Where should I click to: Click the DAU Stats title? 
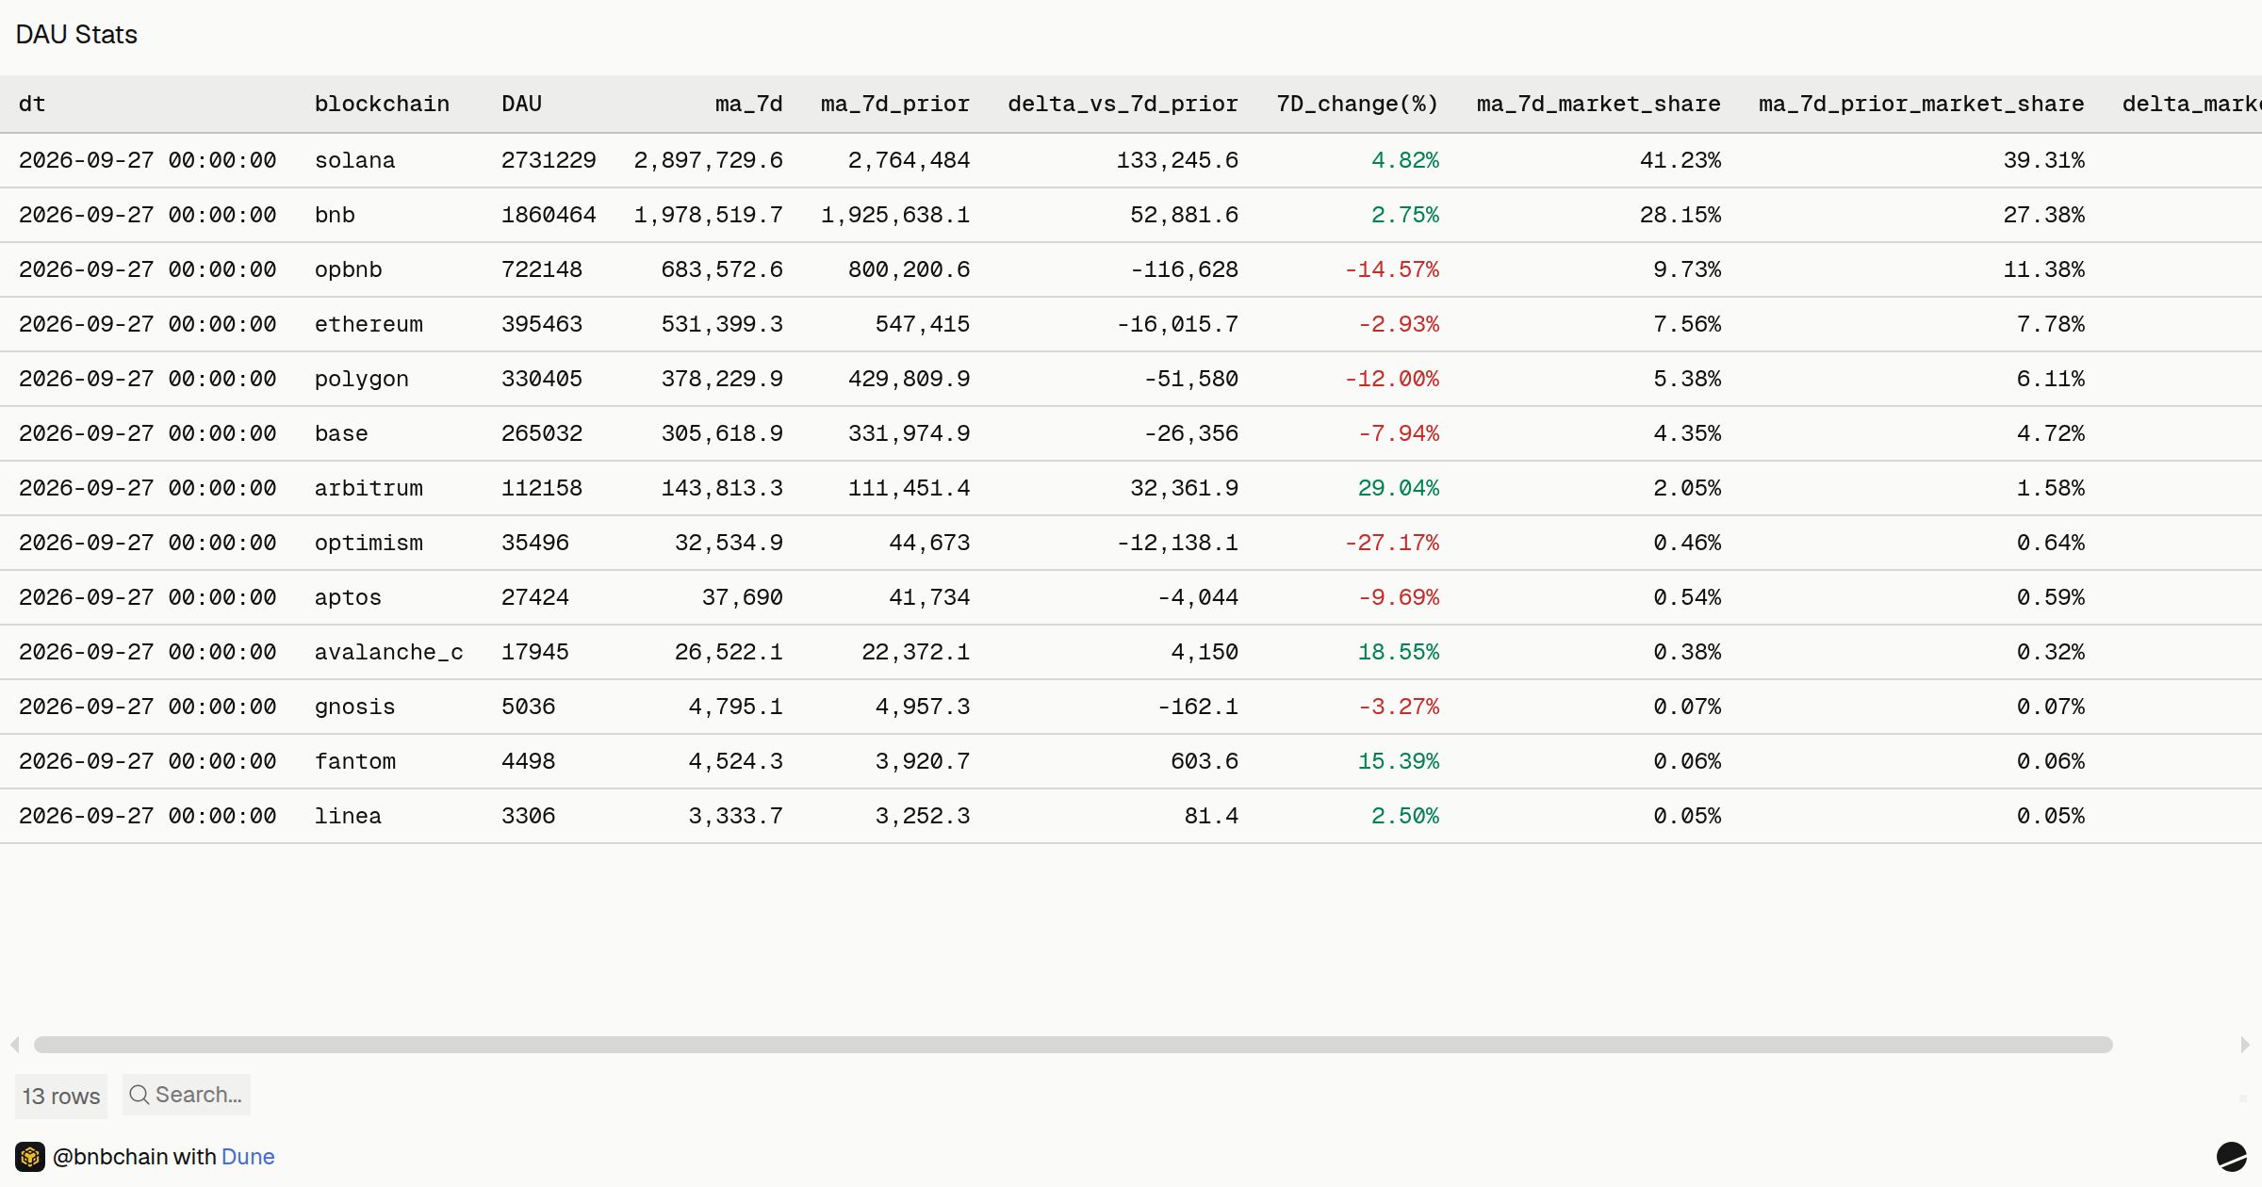(76, 35)
